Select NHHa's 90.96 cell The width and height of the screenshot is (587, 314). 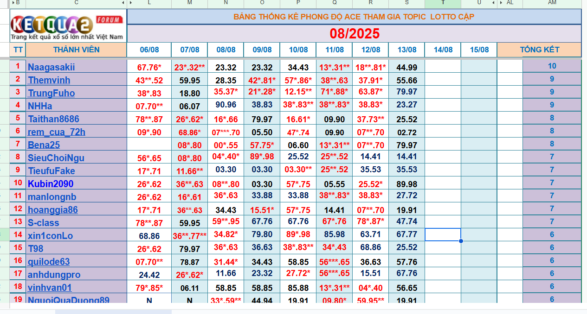coord(226,106)
